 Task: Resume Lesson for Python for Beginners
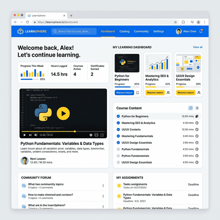coord(124,92)
